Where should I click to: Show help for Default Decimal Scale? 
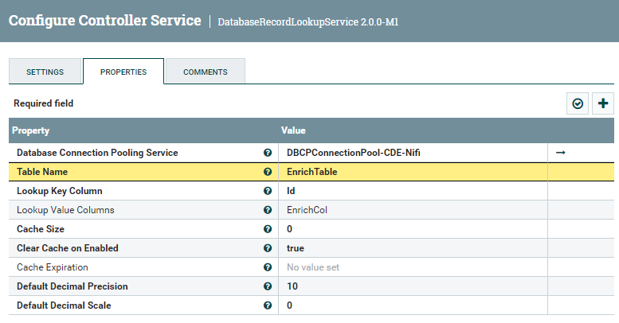[268, 305]
